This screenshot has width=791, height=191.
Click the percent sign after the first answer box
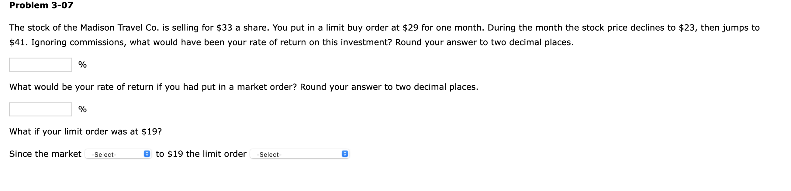[x=82, y=65]
